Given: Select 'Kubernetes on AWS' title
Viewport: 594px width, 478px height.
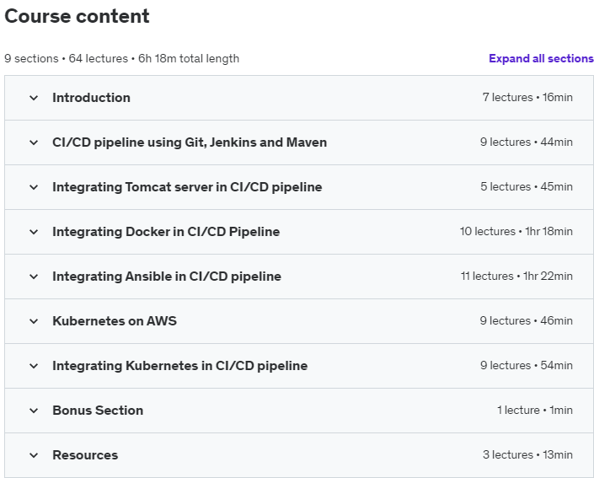Looking at the screenshot, I should tap(115, 321).
